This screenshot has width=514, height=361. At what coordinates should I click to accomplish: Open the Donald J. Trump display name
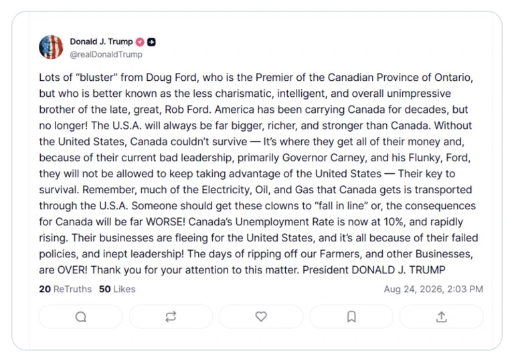[x=101, y=41]
